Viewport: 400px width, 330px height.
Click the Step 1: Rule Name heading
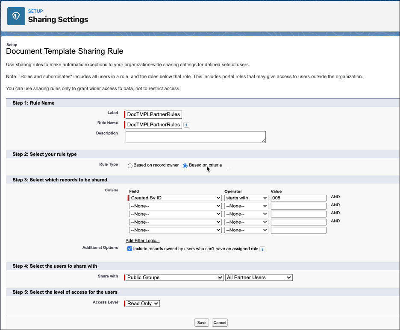(33, 103)
